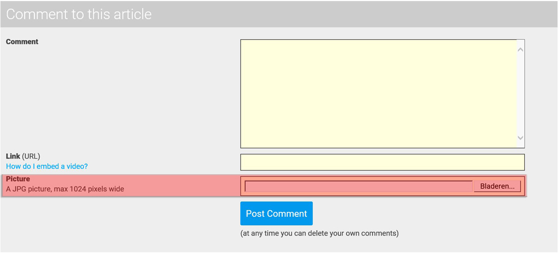
Task: Click the bold "Comment" field label
Action: [x=22, y=41]
